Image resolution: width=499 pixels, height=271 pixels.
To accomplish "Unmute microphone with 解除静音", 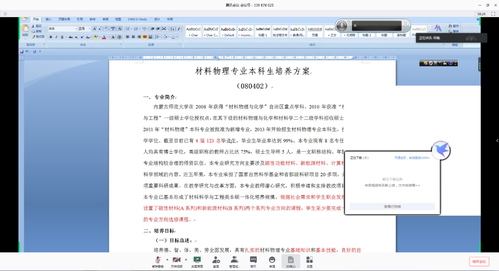I will pyautogui.click(x=158, y=261).
